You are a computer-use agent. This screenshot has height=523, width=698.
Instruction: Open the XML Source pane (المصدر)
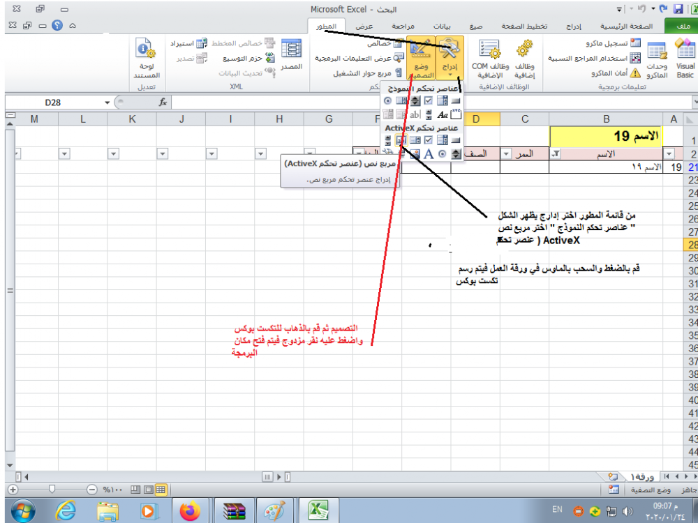(x=292, y=54)
